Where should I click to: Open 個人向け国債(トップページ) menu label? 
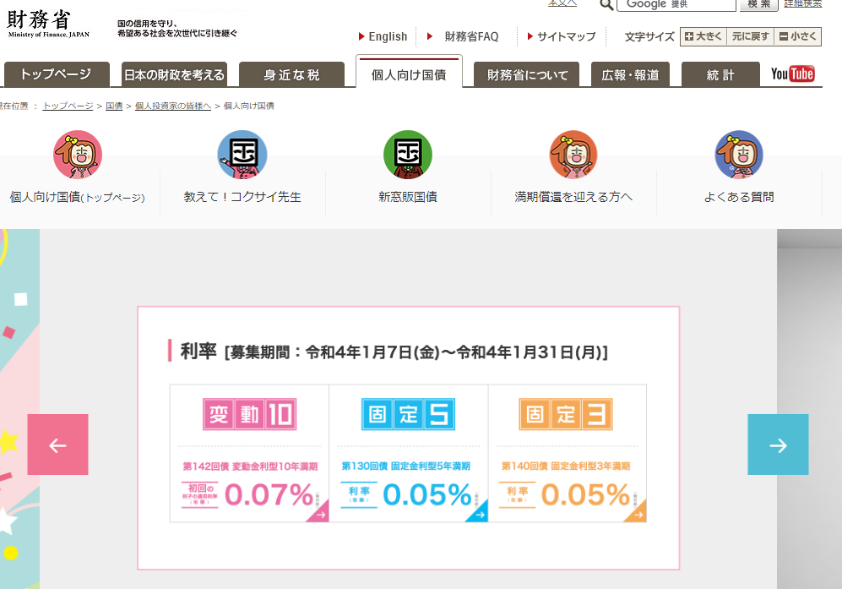[78, 197]
